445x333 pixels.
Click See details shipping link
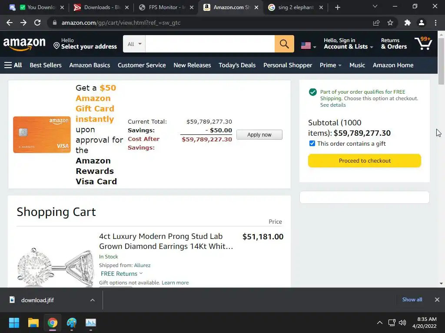(333, 105)
